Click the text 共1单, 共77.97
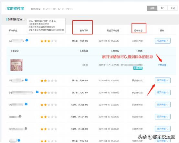The height and width of the screenshot is (143, 179). pyautogui.click(x=80, y=93)
